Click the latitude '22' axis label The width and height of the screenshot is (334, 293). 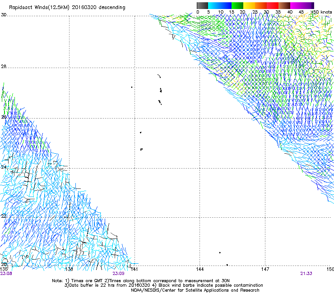(x=4, y=216)
